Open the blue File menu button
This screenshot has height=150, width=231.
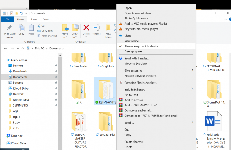pos(8,19)
